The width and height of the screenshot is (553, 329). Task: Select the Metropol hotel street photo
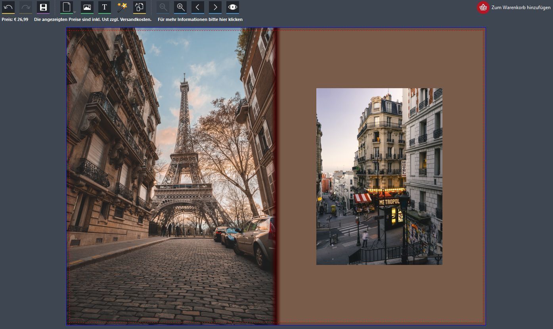coord(379,176)
